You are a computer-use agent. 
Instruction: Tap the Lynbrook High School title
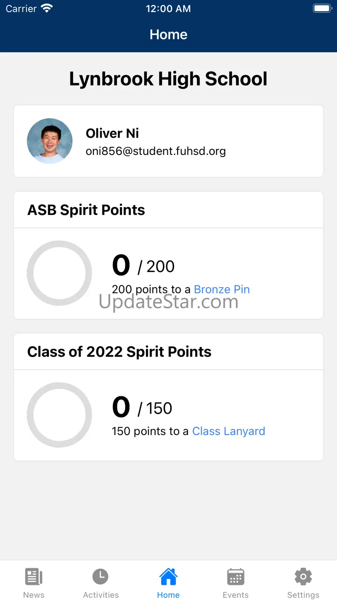[168, 79]
